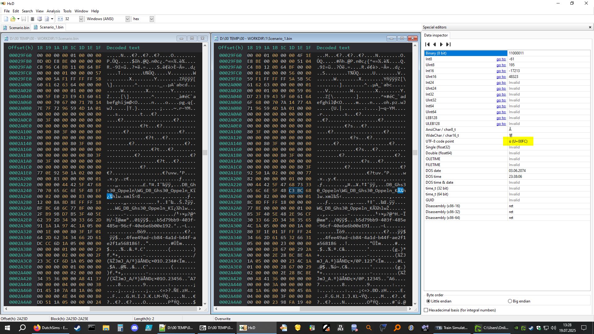
Task: Go to next byte in Data inspector
Action: pos(441,45)
